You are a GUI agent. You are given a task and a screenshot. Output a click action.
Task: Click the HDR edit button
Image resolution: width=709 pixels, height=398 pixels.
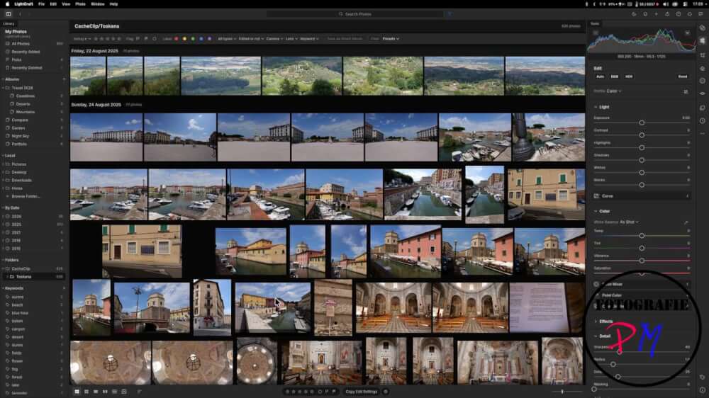point(629,76)
